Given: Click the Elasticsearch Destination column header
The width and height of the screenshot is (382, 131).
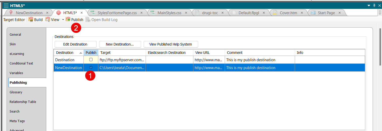Looking at the screenshot, I should pos(169,53).
